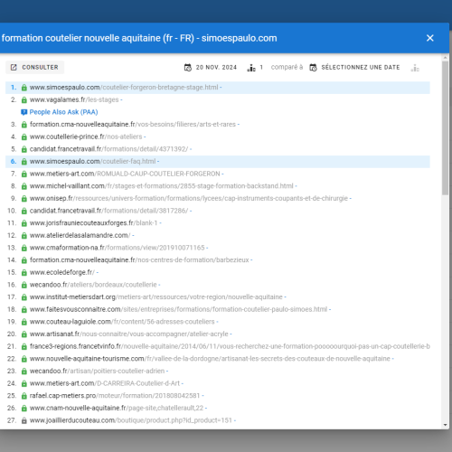
Task: Click green padlock next to rafael.cap-metiers.pro
Action: pyautogui.click(x=24, y=397)
